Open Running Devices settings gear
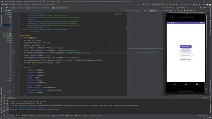212x119 pixels. click(x=205, y=8)
